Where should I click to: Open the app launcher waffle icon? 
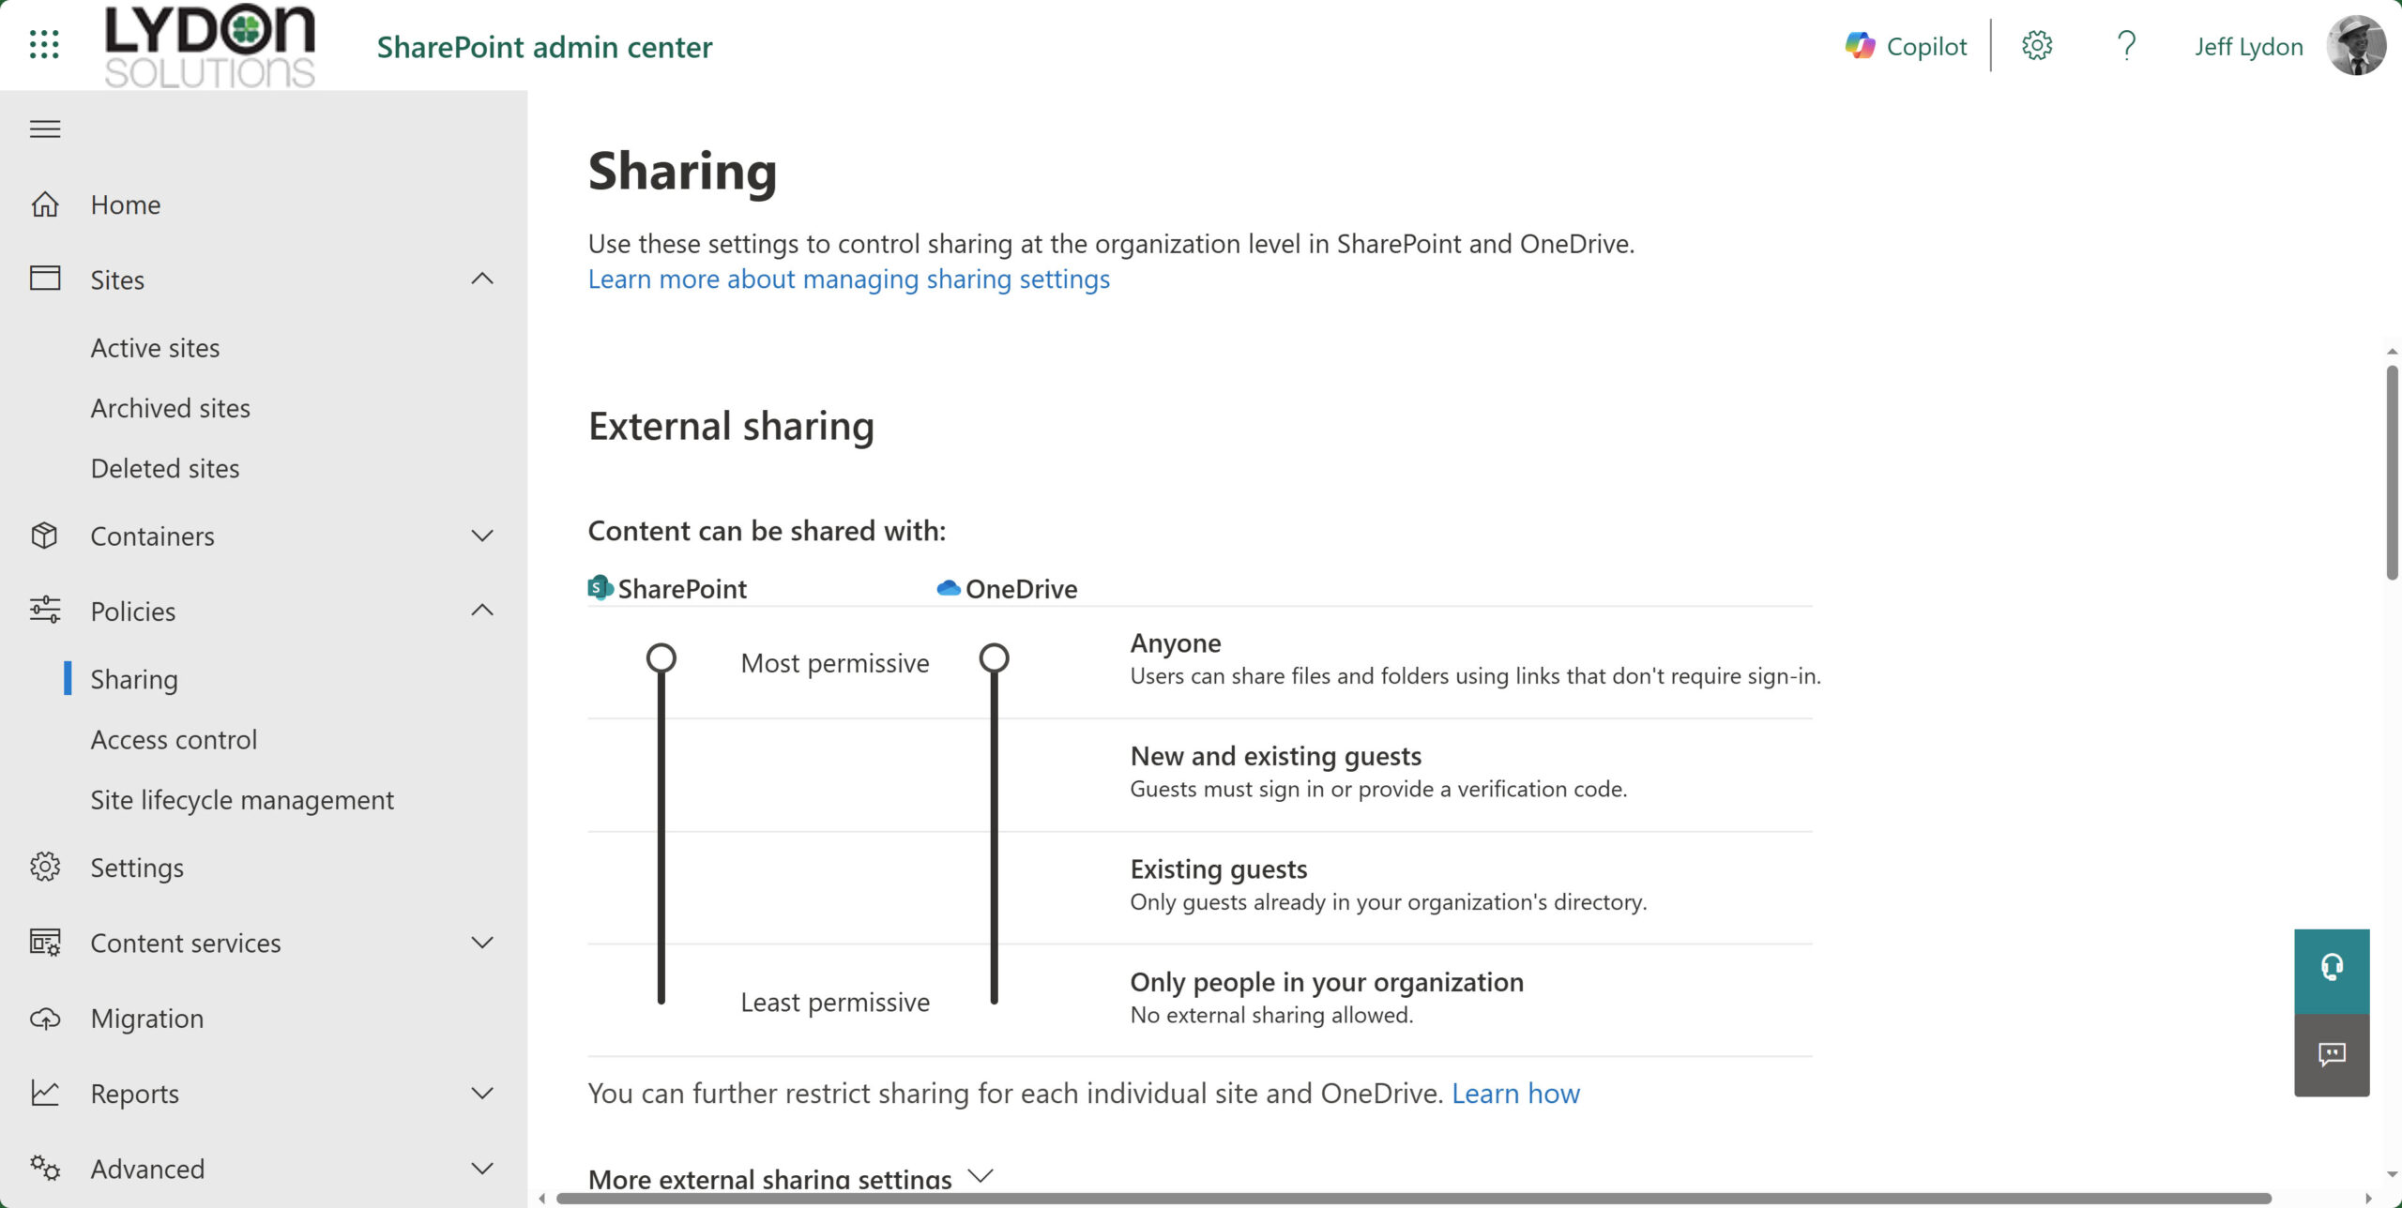(x=44, y=44)
